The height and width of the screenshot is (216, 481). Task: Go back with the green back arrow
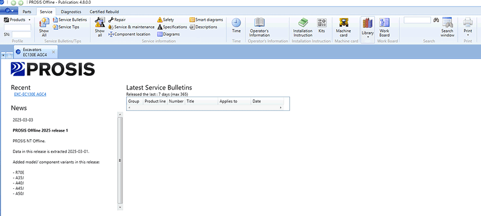(x=13, y=3)
